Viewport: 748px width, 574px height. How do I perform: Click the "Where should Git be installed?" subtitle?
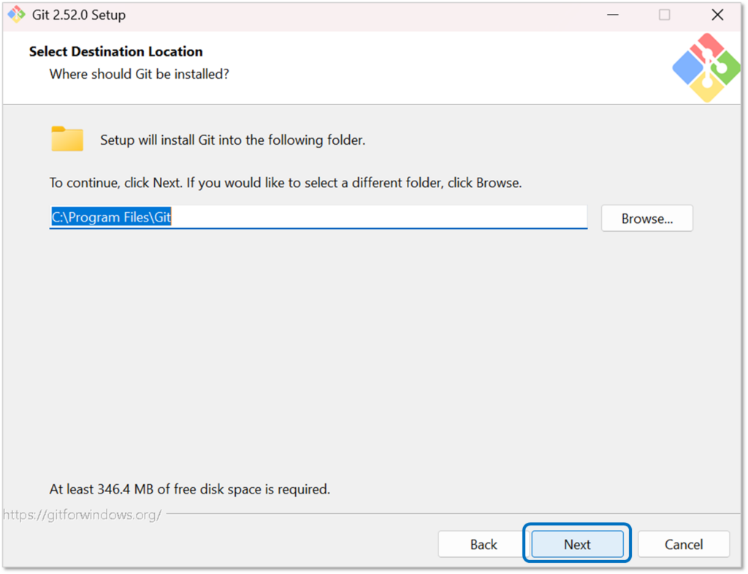[139, 74]
